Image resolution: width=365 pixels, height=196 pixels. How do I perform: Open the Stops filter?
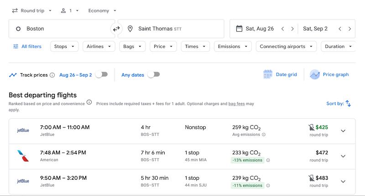point(64,46)
